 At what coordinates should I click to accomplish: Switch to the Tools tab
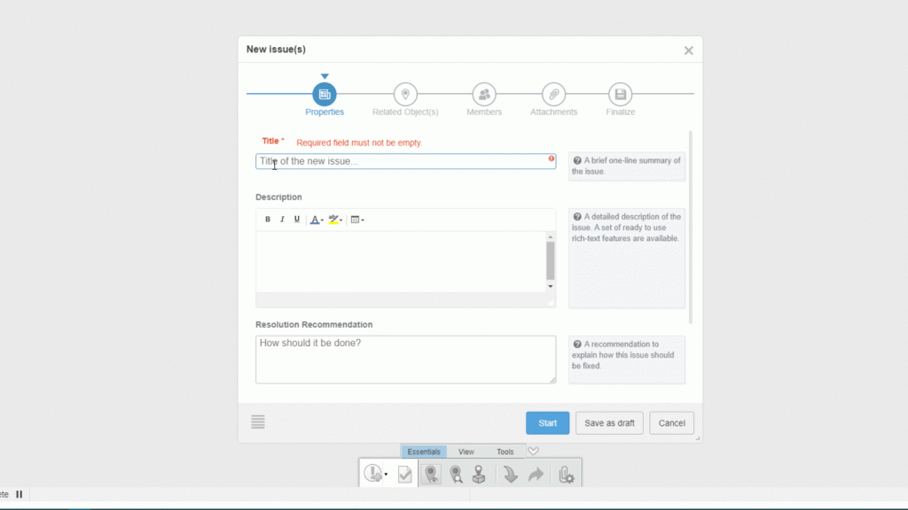tap(505, 452)
